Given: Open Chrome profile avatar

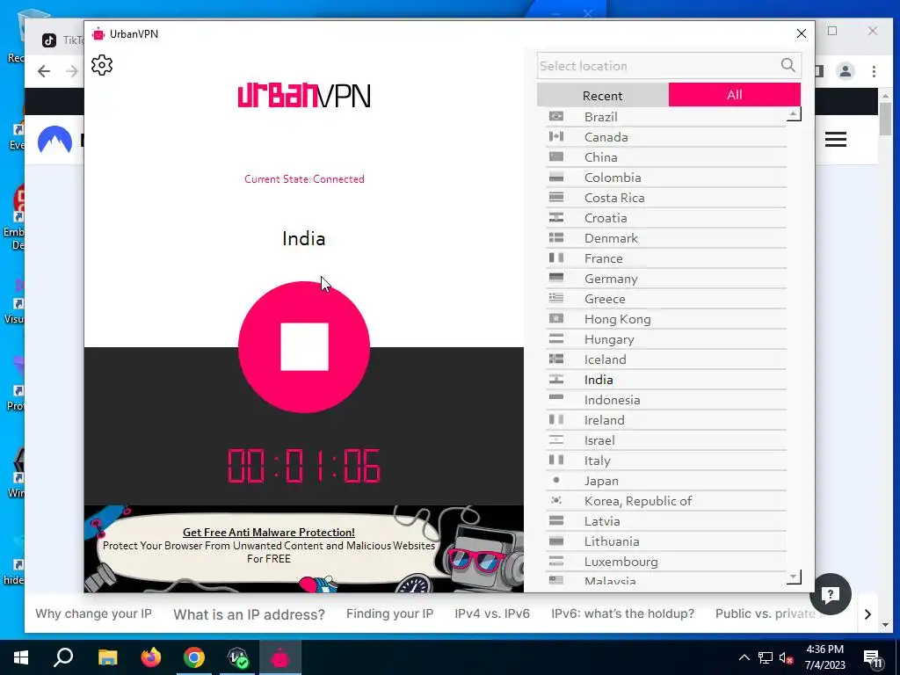Looking at the screenshot, I should point(845,71).
